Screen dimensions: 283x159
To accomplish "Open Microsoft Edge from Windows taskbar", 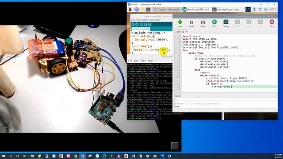I will pos(104,156).
